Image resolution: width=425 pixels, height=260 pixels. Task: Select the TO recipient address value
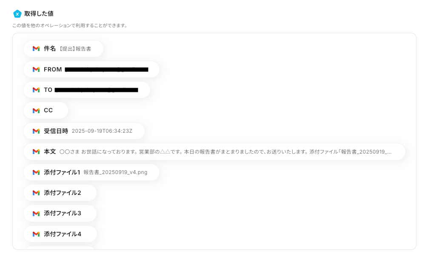click(96, 90)
